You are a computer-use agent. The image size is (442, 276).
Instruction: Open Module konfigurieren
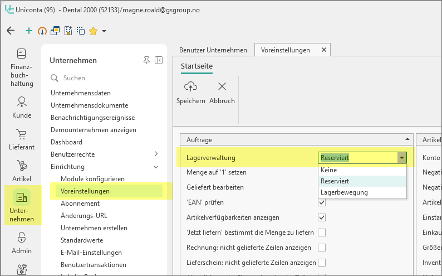(92, 179)
